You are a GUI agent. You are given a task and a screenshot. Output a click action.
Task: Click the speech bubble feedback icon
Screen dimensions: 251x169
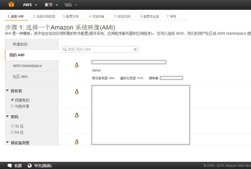click(10, 166)
